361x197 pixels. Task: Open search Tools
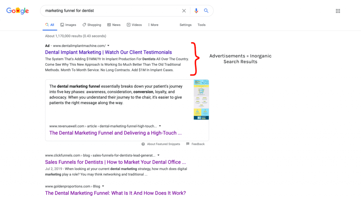201,25
